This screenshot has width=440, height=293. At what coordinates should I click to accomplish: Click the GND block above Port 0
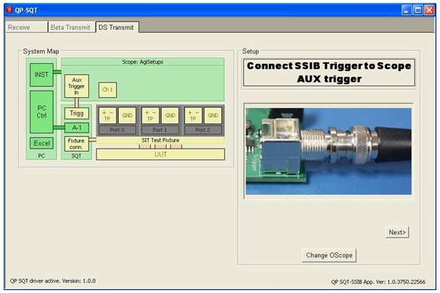point(127,115)
